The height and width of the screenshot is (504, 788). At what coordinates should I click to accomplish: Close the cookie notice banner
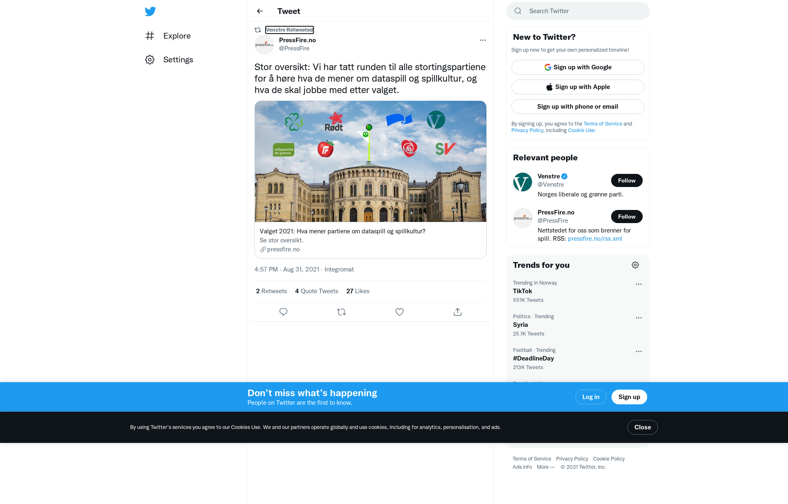click(642, 427)
